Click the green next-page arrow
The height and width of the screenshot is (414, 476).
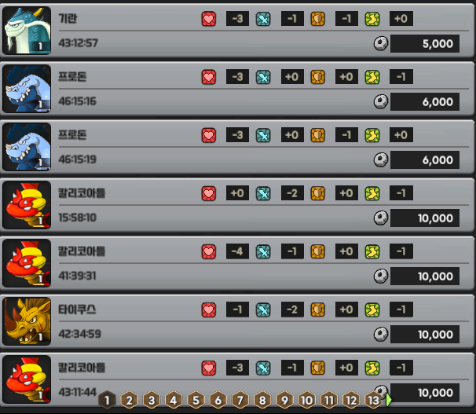[389, 400]
